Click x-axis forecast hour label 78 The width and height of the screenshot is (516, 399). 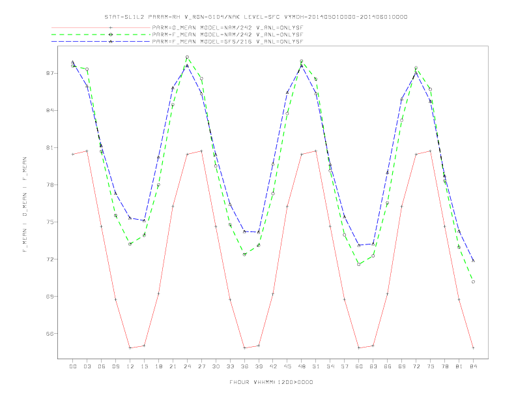pyautogui.click(x=444, y=366)
